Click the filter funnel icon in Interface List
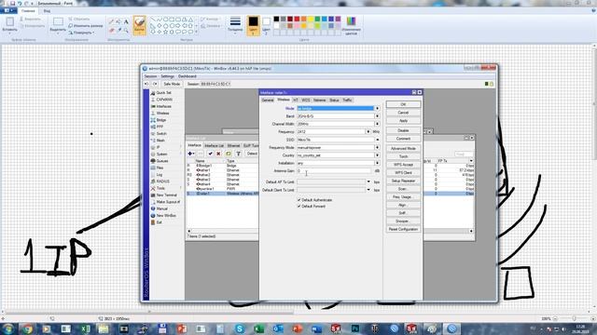 pyautogui.click(x=239, y=154)
